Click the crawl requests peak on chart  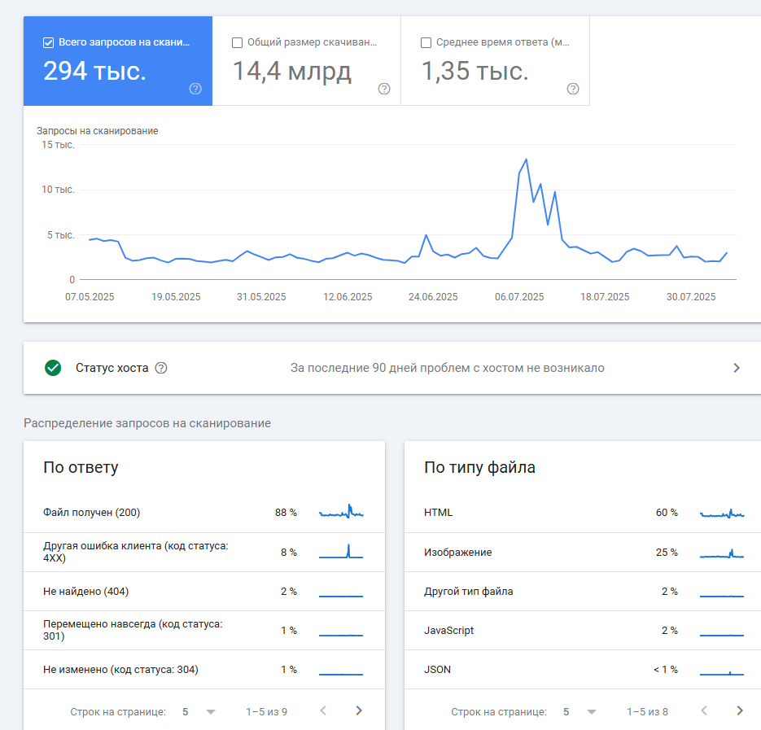coord(526,160)
